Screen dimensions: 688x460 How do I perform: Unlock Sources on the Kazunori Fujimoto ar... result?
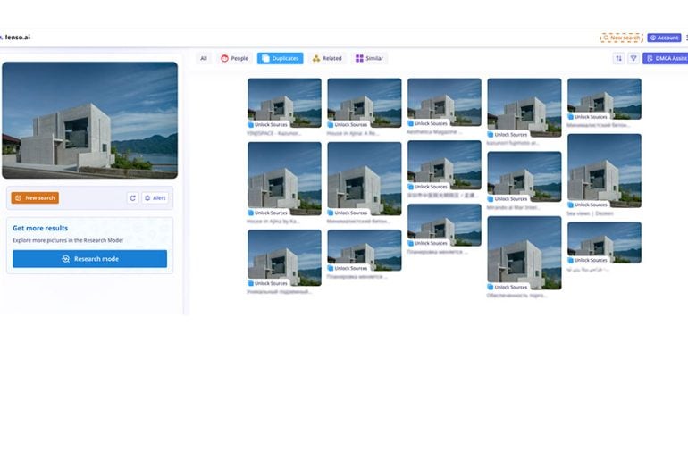pos(508,135)
